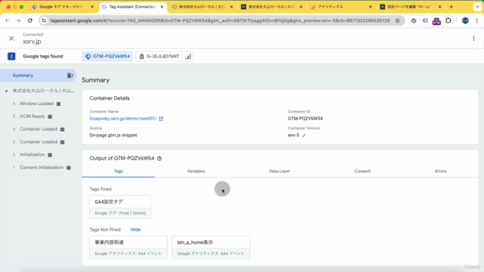Edit the env-5 container version pencil icon
Screen dimensions: 484x272
tap(304, 135)
